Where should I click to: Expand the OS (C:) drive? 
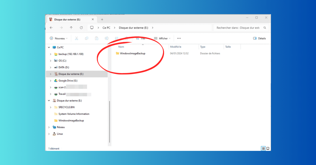coord(51,61)
